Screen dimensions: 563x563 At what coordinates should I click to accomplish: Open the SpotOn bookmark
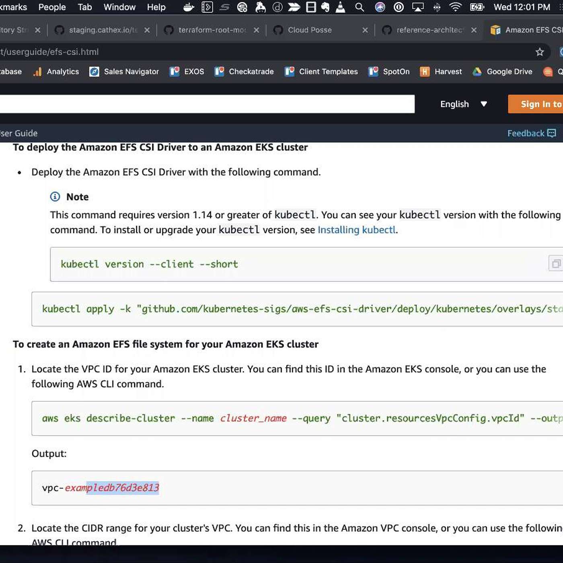[389, 72]
